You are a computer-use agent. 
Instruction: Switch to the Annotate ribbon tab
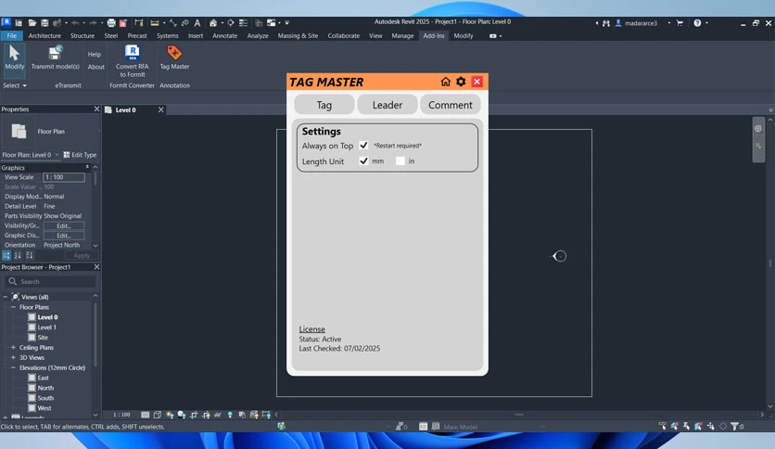point(225,35)
